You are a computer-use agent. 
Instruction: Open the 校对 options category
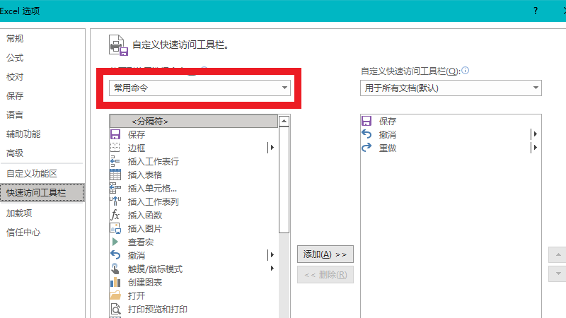coord(15,77)
